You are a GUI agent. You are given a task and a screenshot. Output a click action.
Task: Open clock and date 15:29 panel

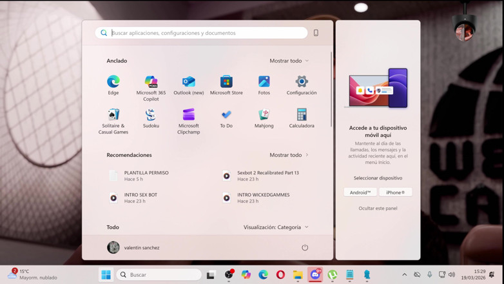coord(473,274)
